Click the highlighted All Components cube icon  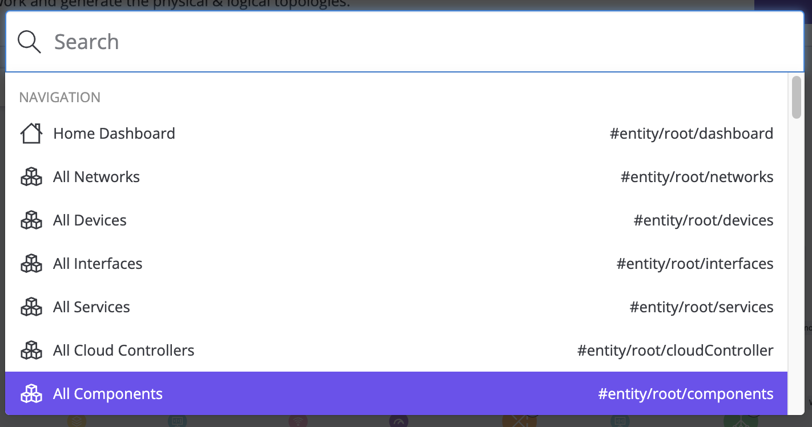coord(33,393)
